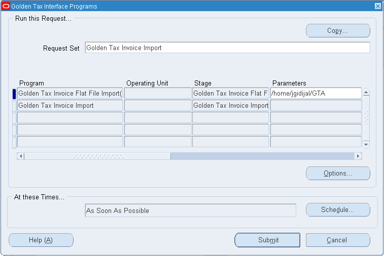Viewport: 384px width, 256px height.
Task: Select Golden Tax Invoice Flat File Import program cell
Action: coord(70,93)
